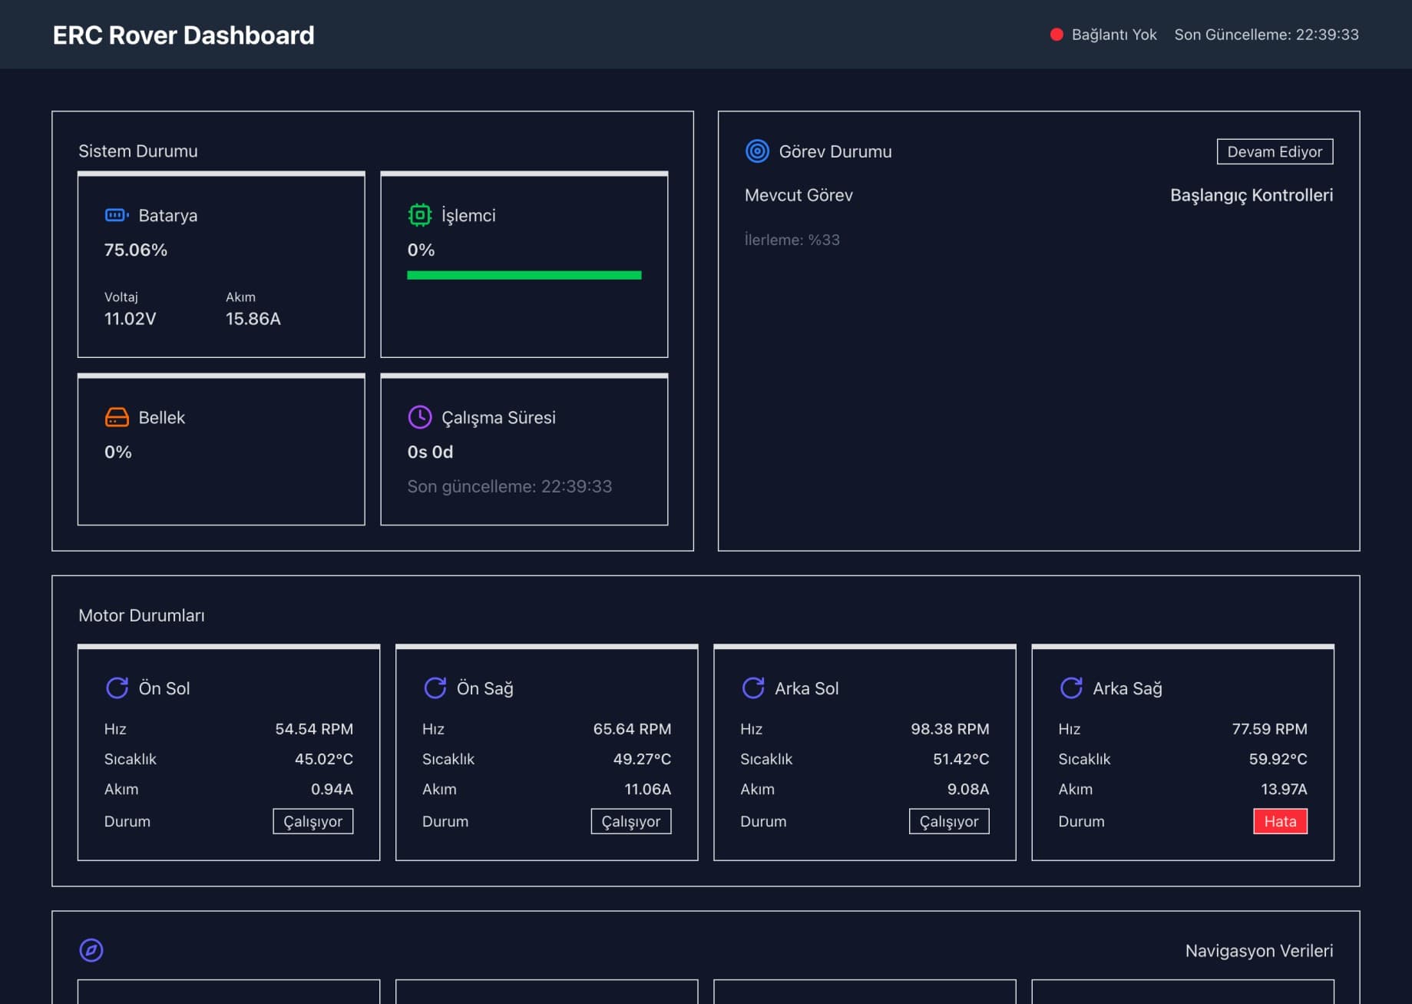The height and width of the screenshot is (1004, 1412).
Task: Click the Batarya card title
Action: (x=168, y=215)
